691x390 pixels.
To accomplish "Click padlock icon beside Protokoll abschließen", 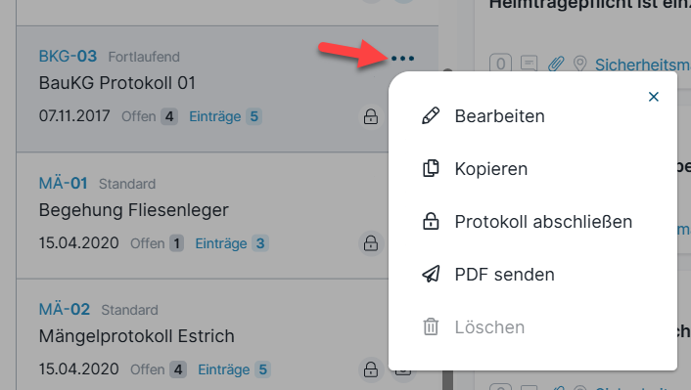I will click(431, 222).
